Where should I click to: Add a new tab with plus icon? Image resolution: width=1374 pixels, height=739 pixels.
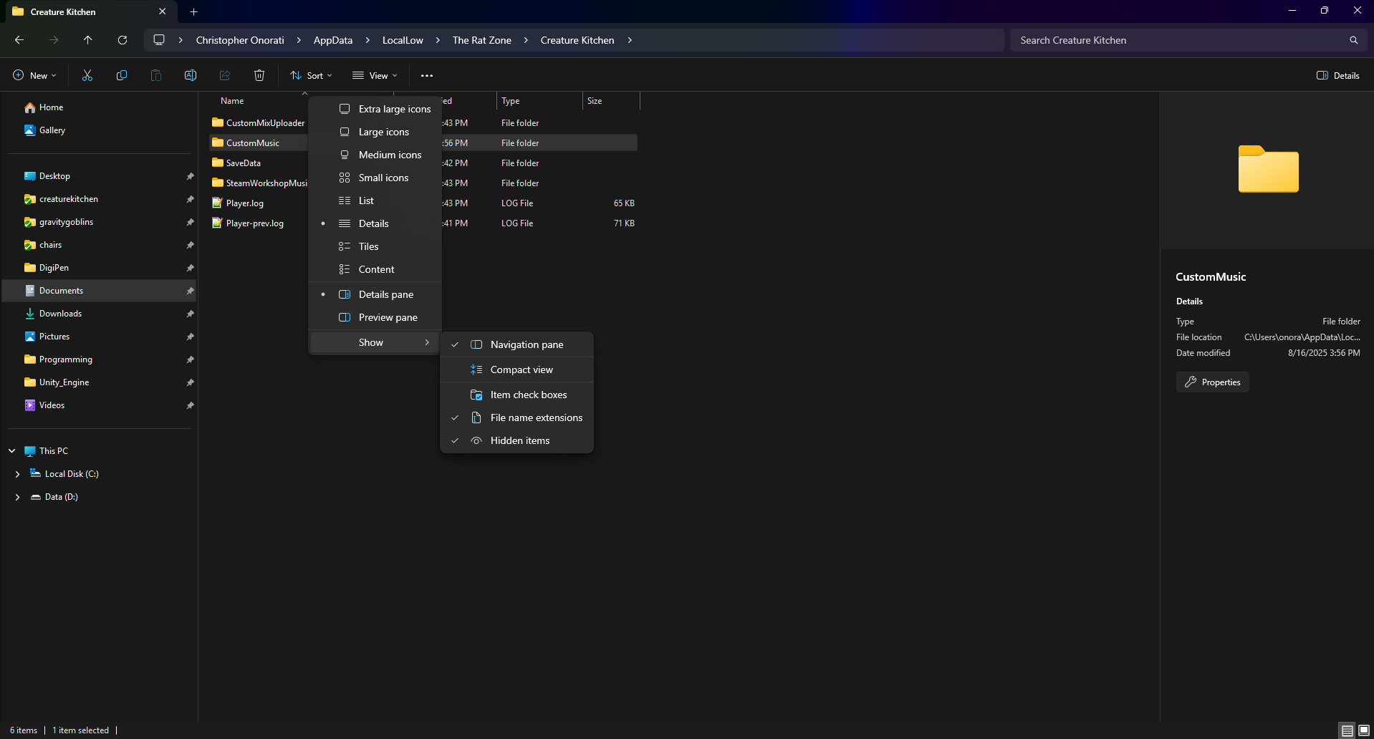click(x=193, y=11)
